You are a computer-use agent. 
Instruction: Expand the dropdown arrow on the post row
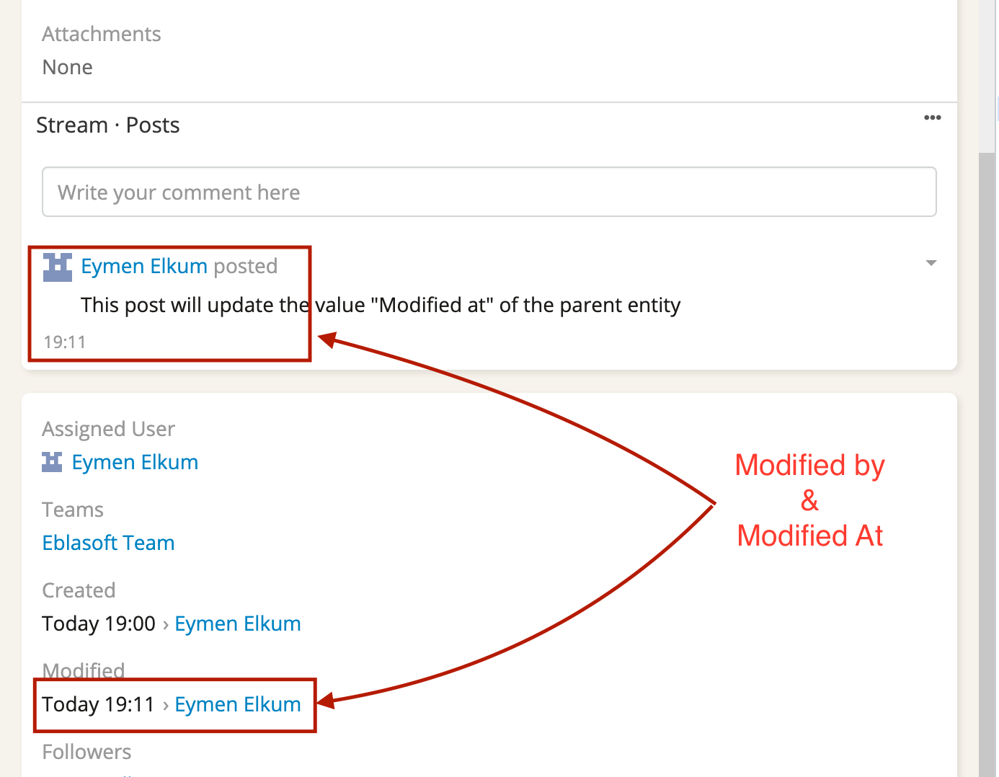931,263
